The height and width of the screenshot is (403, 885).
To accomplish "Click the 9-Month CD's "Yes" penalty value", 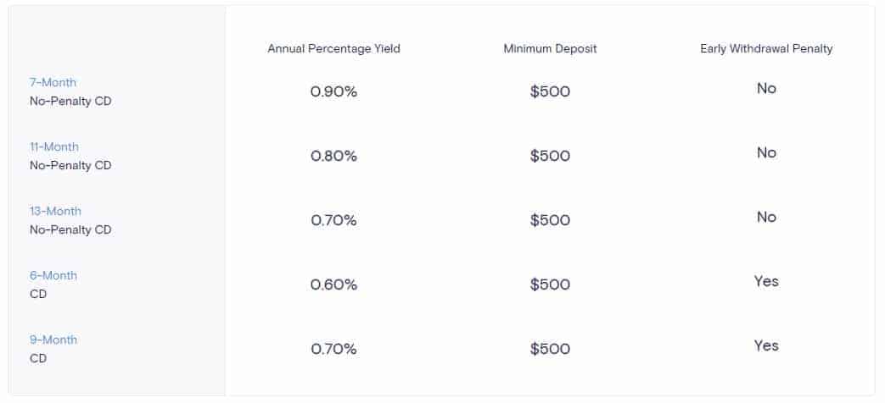I will click(x=766, y=345).
